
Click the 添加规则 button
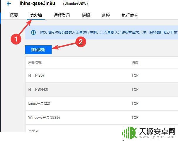point(38,50)
